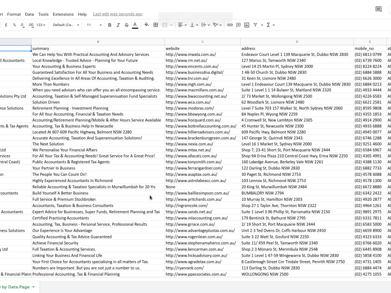Click the 'mobile_no' header cell
This screenshot has height=293, width=391.
370,48
